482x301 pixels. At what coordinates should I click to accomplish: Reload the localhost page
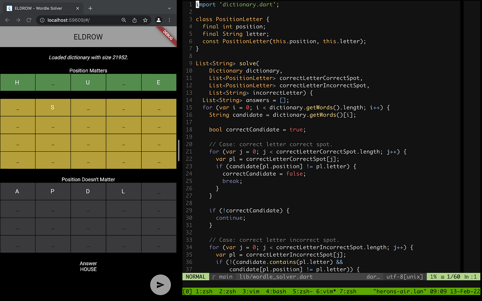[29, 20]
